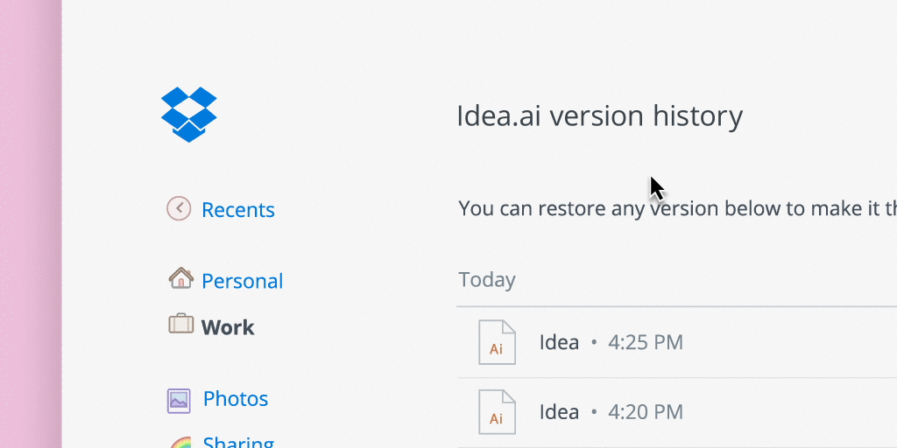Click the Today section header

click(487, 280)
